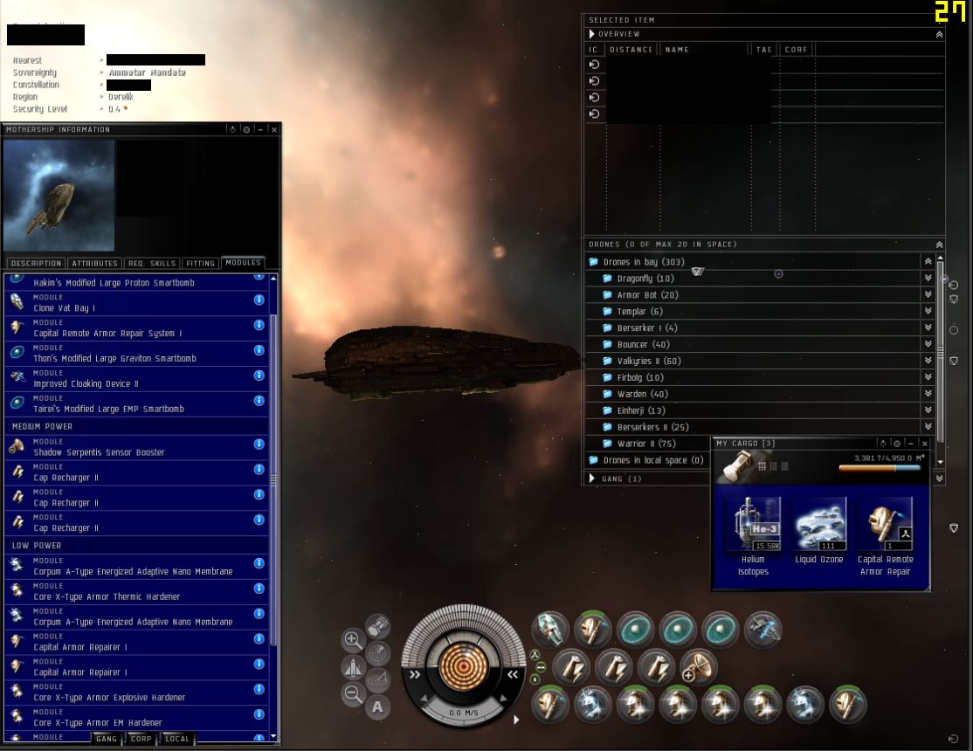
Task: Activate the Sensor Booster dish module on the HUD
Action: [x=699, y=666]
